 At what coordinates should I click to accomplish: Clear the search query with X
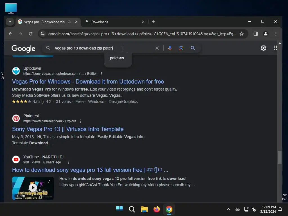tap(157, 48)
